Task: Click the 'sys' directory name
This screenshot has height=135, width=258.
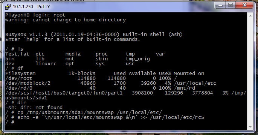Action: [x=100, y=64]
